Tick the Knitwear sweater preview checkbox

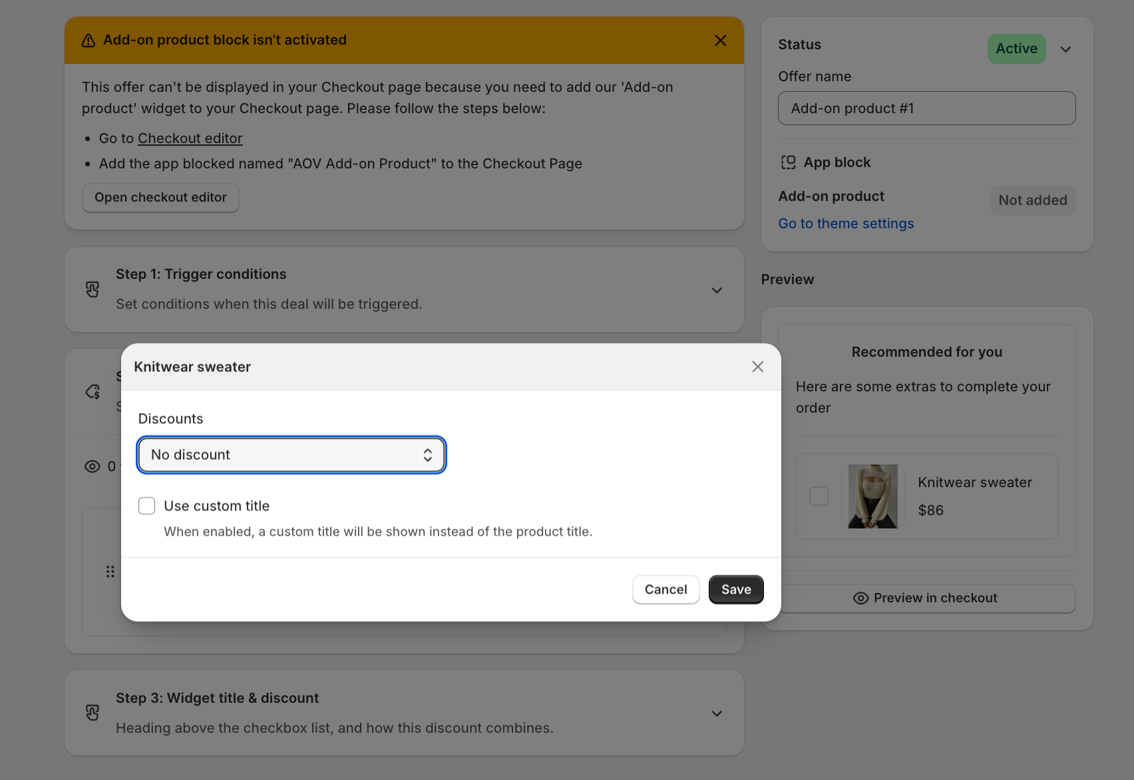[x=819, y=496]
